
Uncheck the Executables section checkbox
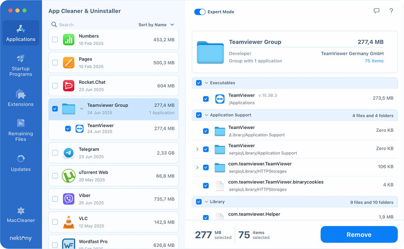[x=199, y=83]
